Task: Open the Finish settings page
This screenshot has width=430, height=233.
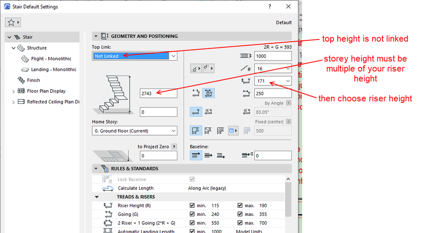Action: pyautogui.click(x=33, y=80)
